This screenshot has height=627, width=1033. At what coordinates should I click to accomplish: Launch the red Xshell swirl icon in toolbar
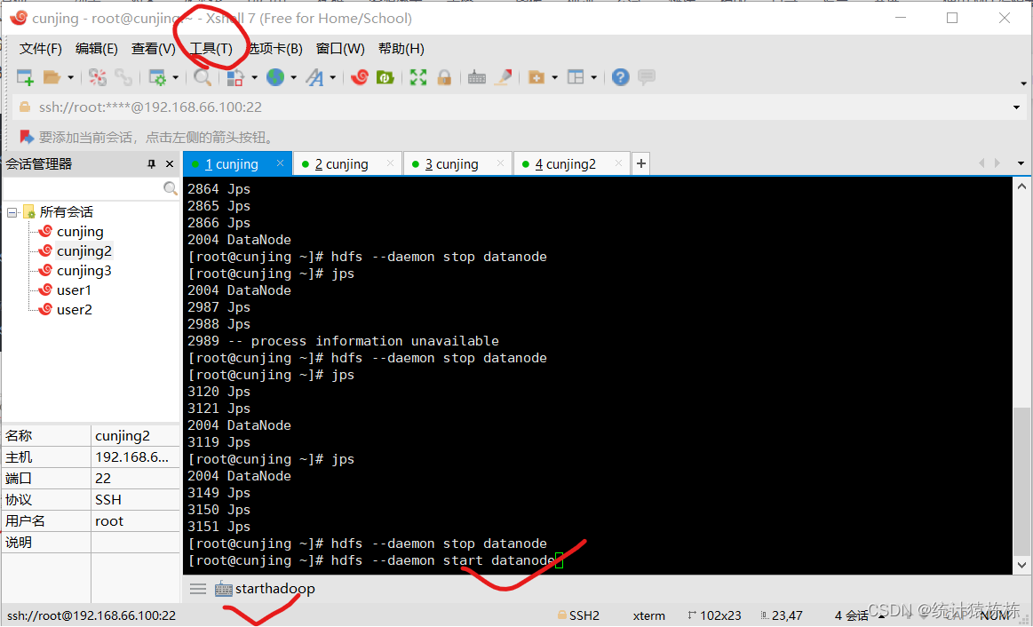point(359,77)
